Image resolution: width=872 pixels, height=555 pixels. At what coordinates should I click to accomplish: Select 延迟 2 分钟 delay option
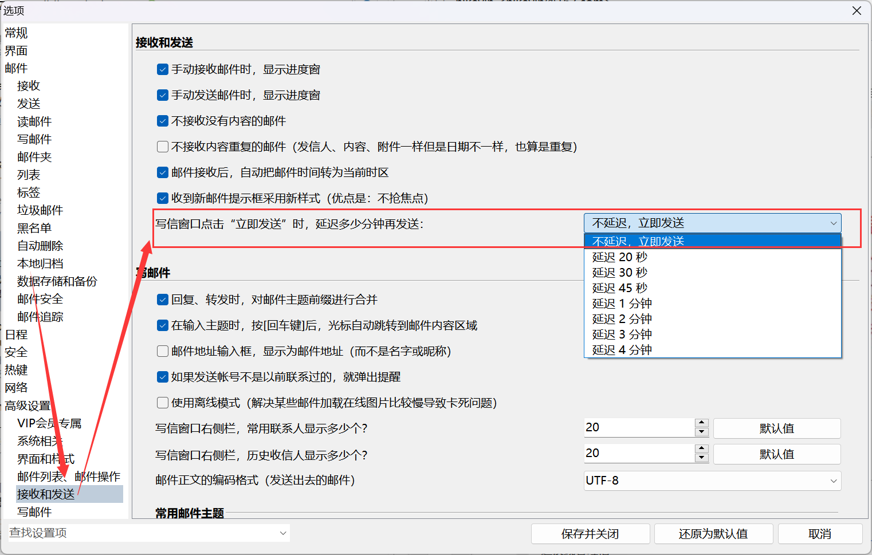click(713, 319)
